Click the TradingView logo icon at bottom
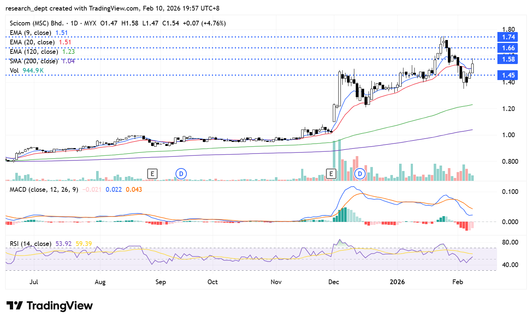This screenshot has height=322, width=532. (x=15, y=306)
